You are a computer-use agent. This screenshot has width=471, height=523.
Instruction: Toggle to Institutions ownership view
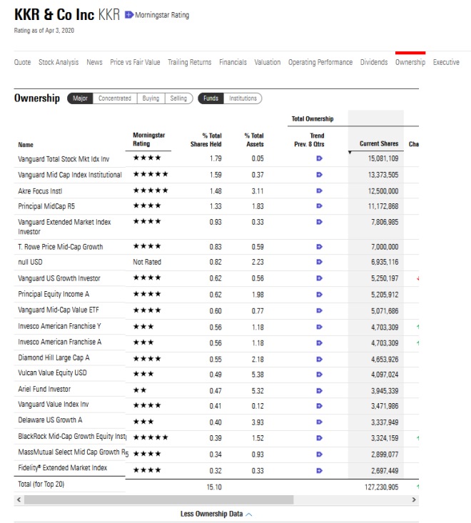tap(243, 98)
